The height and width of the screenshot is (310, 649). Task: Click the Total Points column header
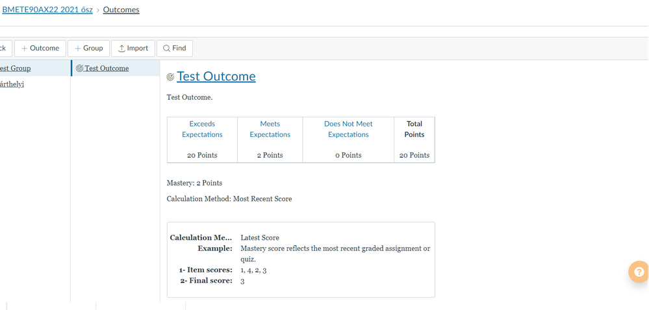tap(414, 129)
